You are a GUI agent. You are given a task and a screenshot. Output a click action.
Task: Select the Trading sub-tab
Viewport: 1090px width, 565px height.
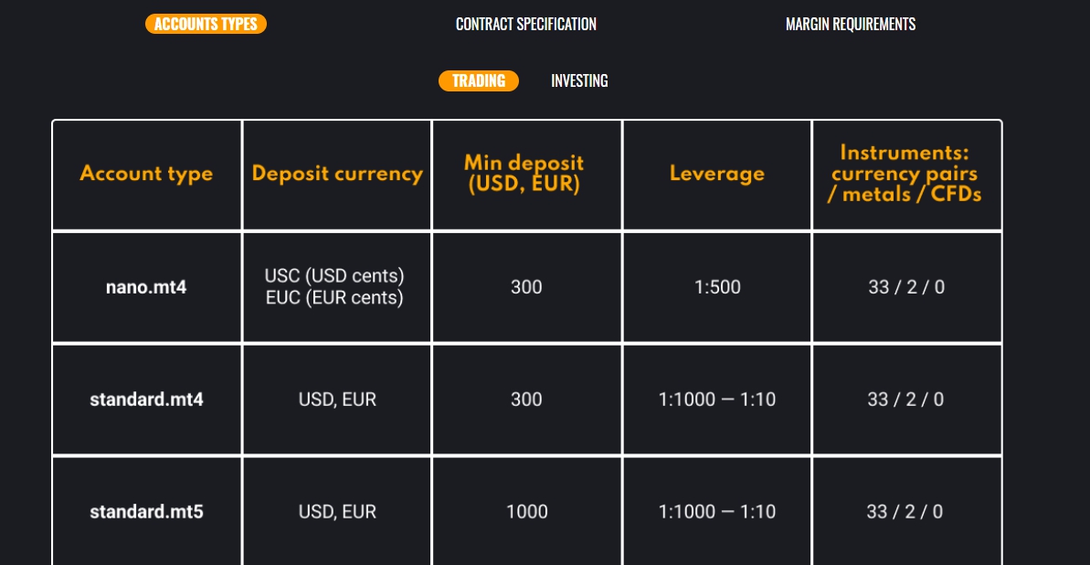click(x=478, y=80)
